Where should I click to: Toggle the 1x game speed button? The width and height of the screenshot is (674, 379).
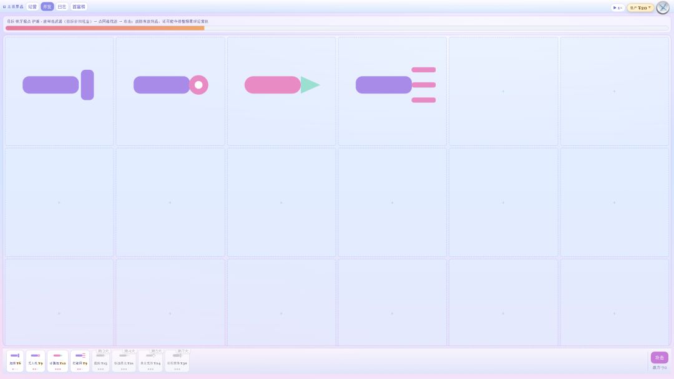coord(618,7)
